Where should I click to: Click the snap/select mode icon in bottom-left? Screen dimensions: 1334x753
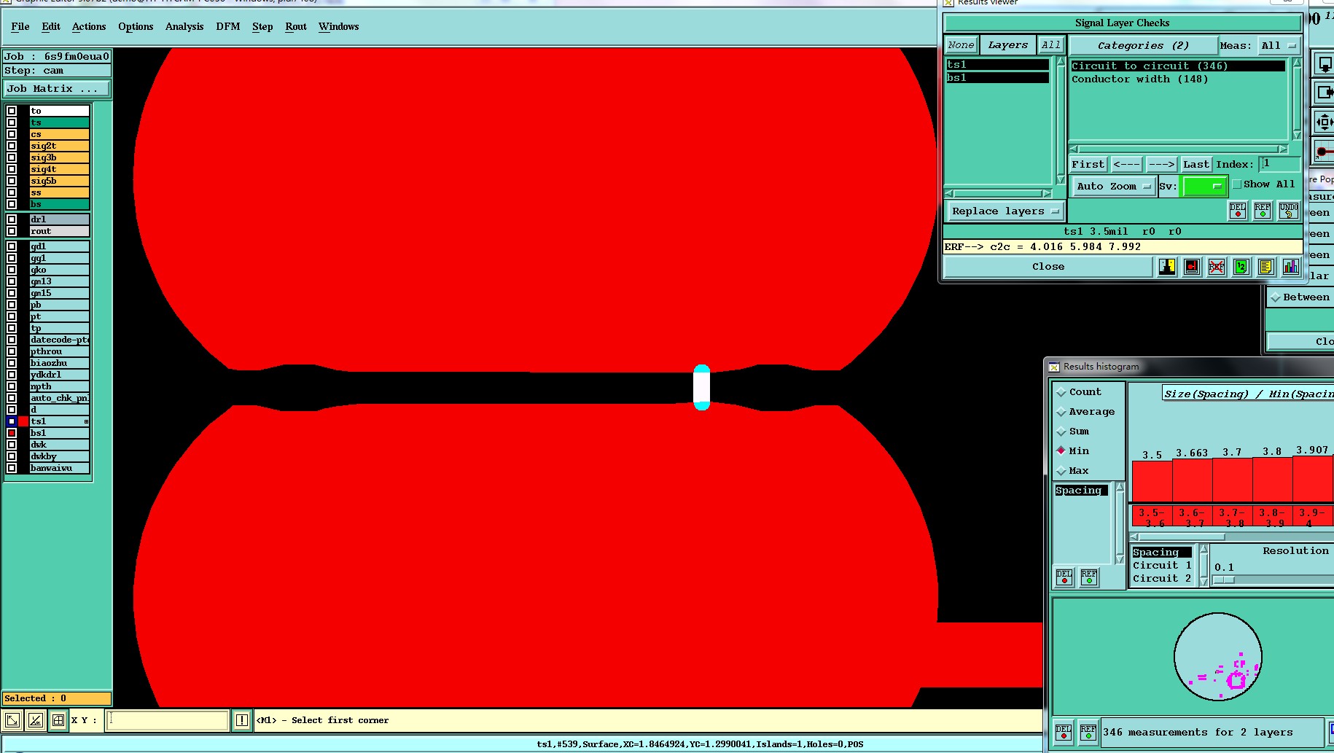[x=12, y=720]
